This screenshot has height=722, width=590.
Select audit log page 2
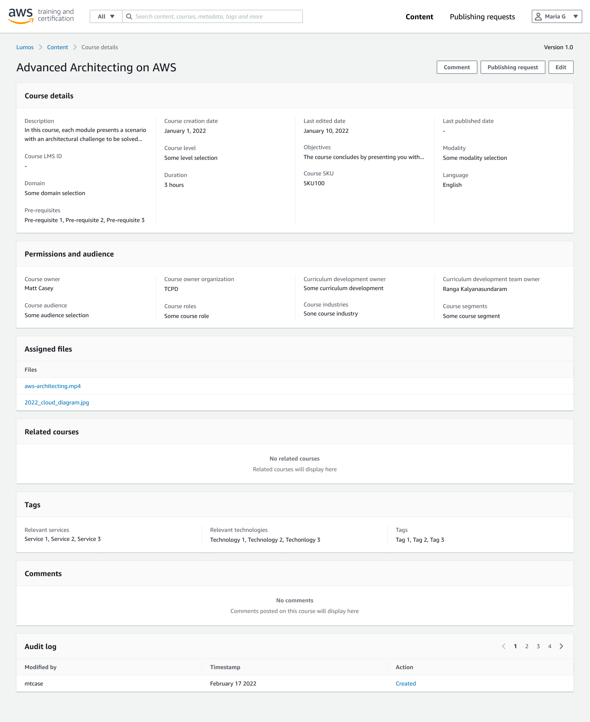point(526,646)
